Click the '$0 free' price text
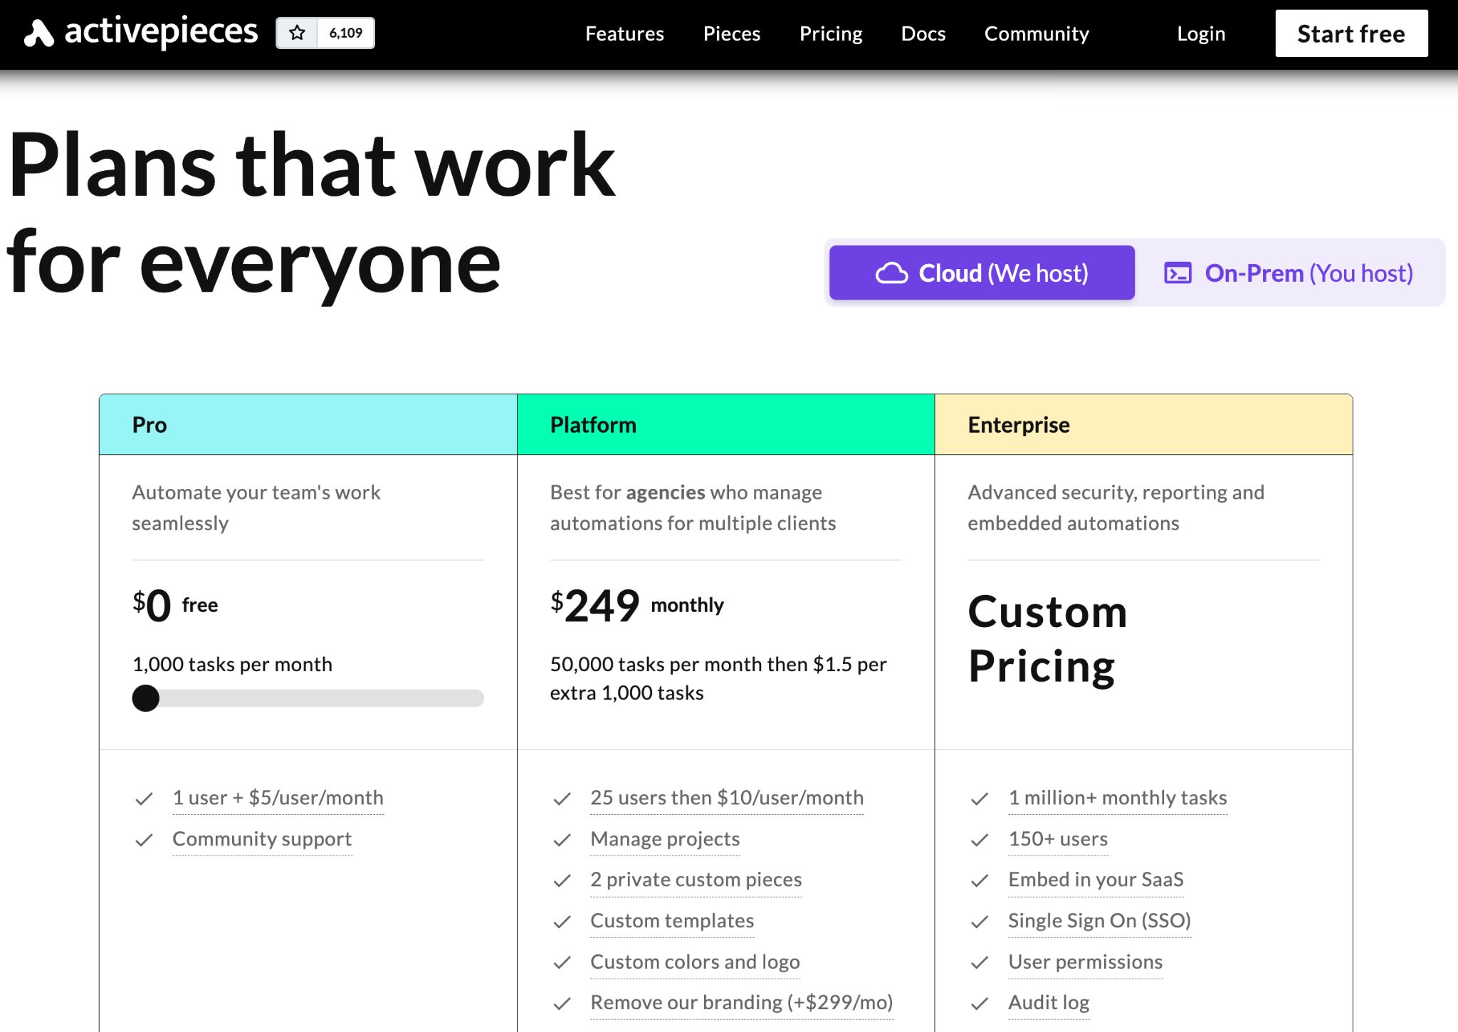 tap(175, 606)
